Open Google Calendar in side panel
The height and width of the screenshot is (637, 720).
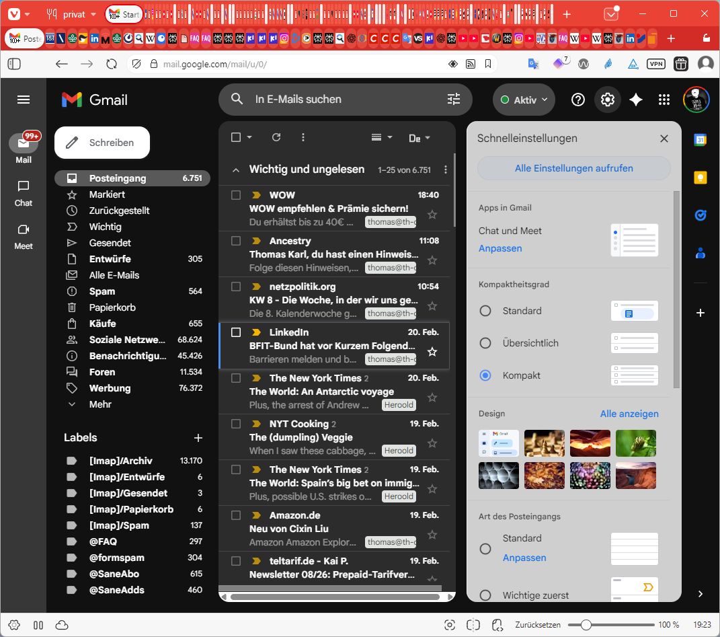point(700,140)
